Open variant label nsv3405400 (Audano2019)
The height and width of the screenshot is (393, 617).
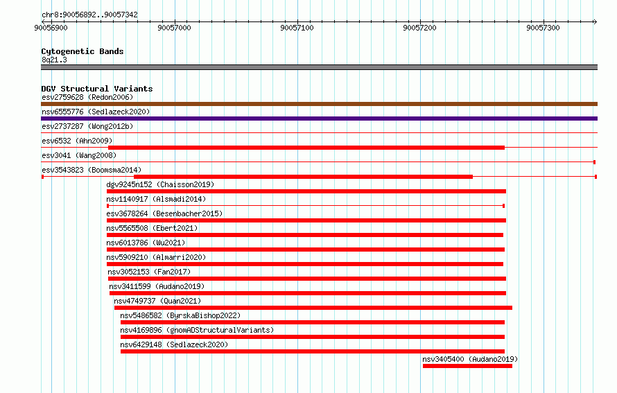[470, 359]
